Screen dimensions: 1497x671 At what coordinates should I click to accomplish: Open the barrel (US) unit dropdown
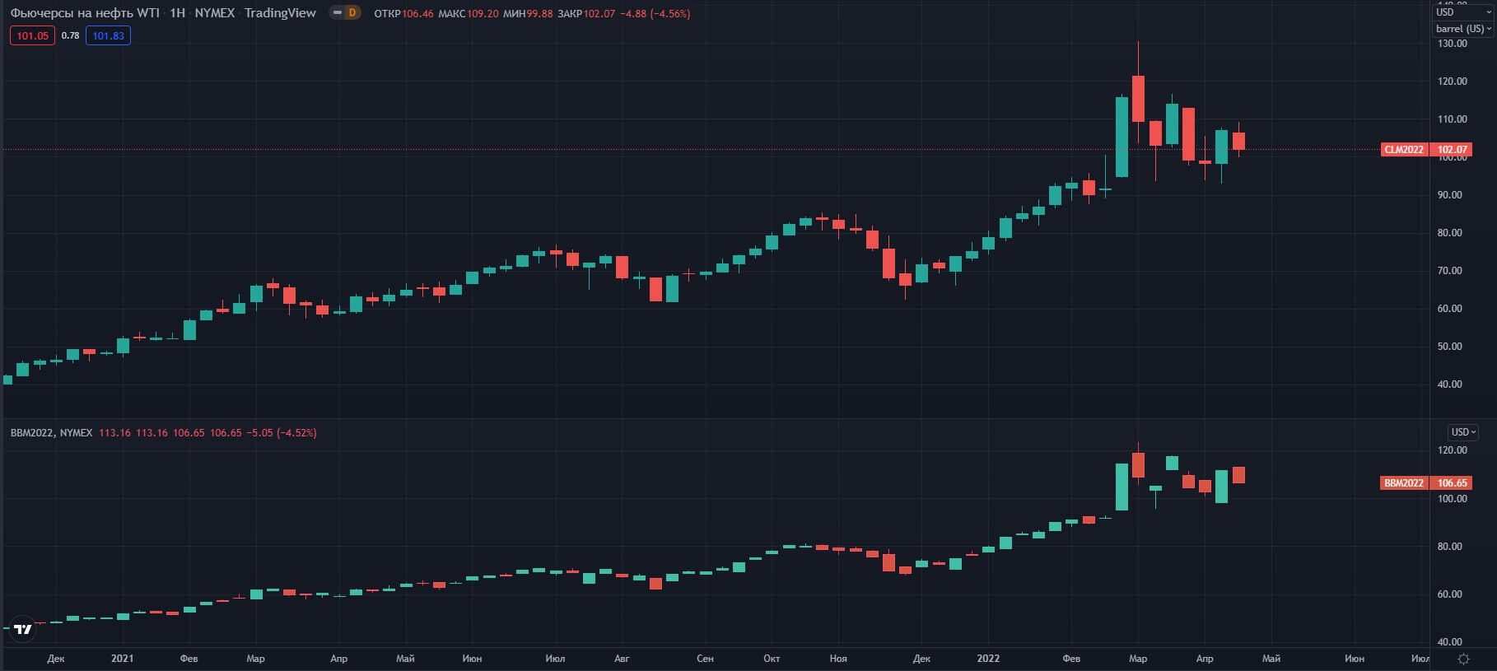[x=1463, y=29]
